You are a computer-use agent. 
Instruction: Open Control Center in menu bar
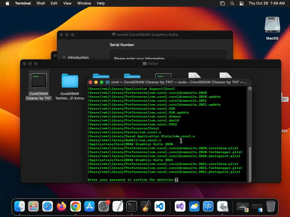click(x=242, y=3)
